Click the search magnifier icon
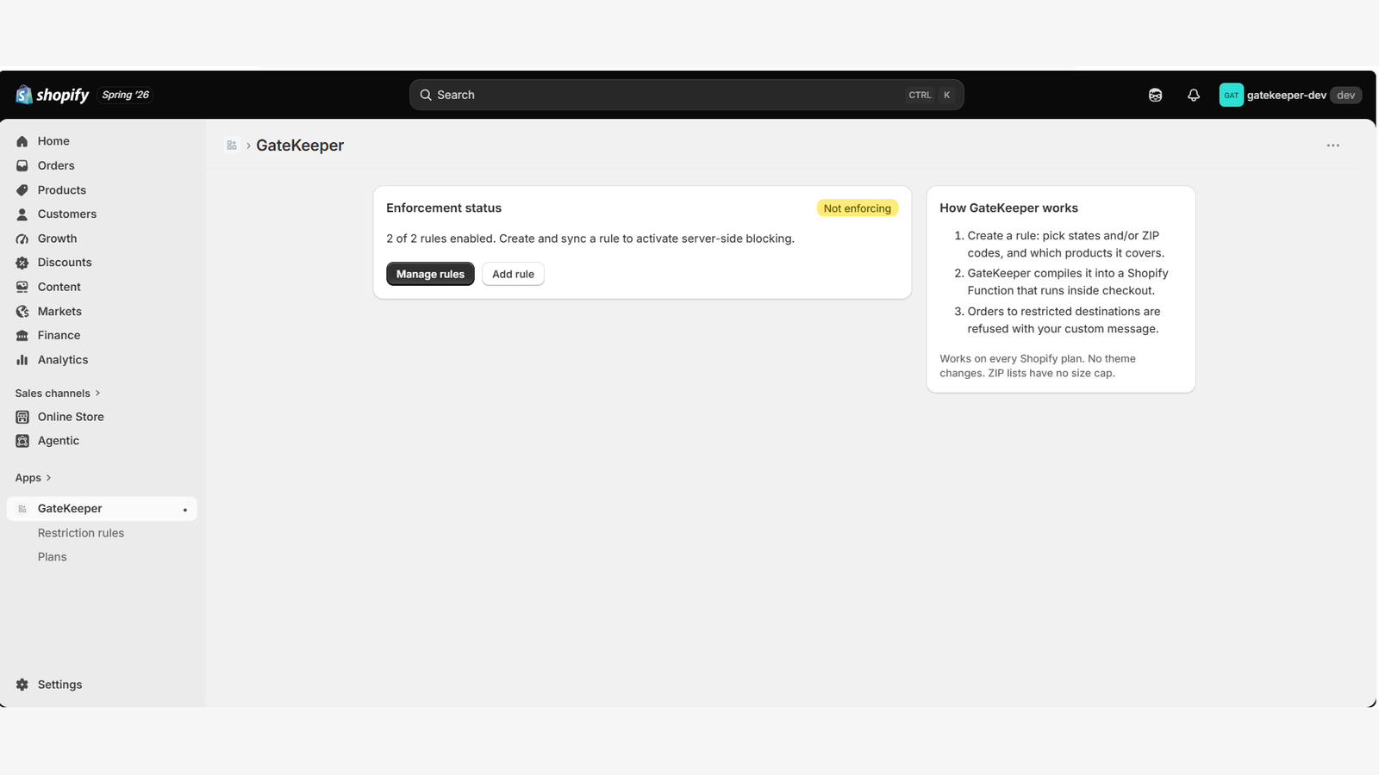1379x775 pixels. coord(426,95)
